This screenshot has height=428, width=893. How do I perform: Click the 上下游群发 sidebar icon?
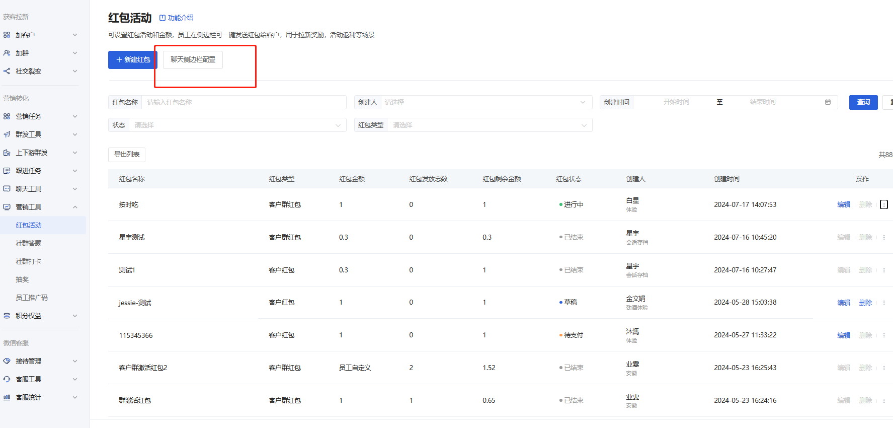click(7, 153)
